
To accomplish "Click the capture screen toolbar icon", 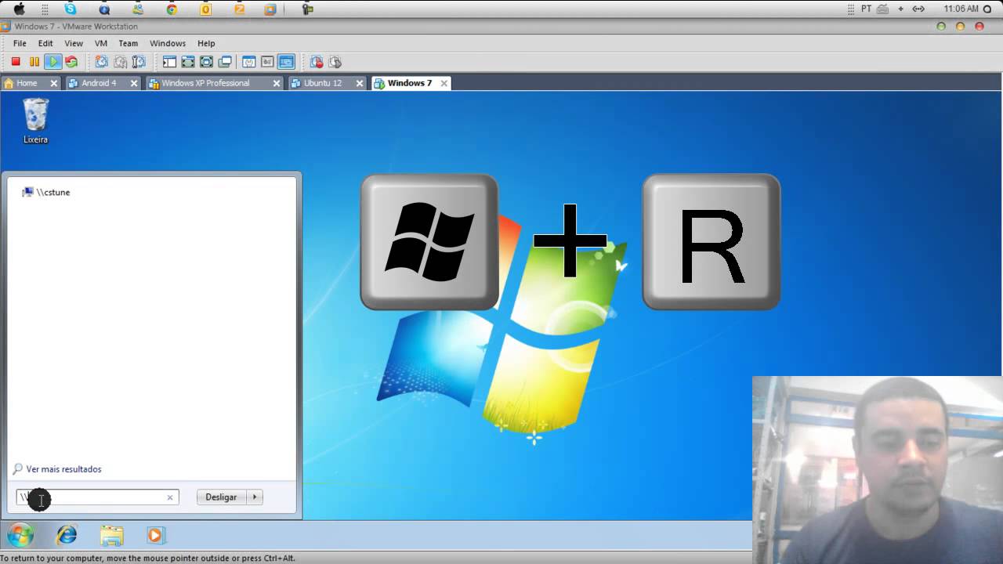I will 317,62.
